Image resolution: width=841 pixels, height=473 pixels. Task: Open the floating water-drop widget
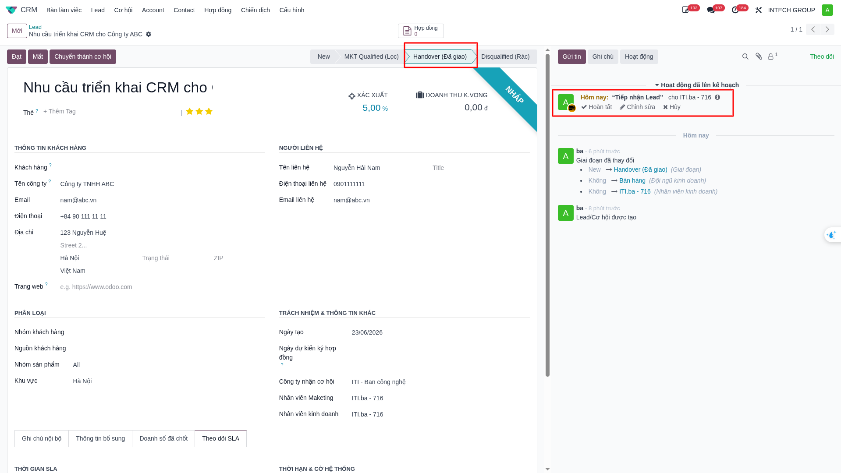point(831,235)
